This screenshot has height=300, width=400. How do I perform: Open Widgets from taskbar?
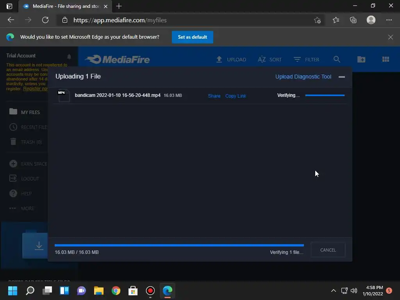[x=64, y=291]
